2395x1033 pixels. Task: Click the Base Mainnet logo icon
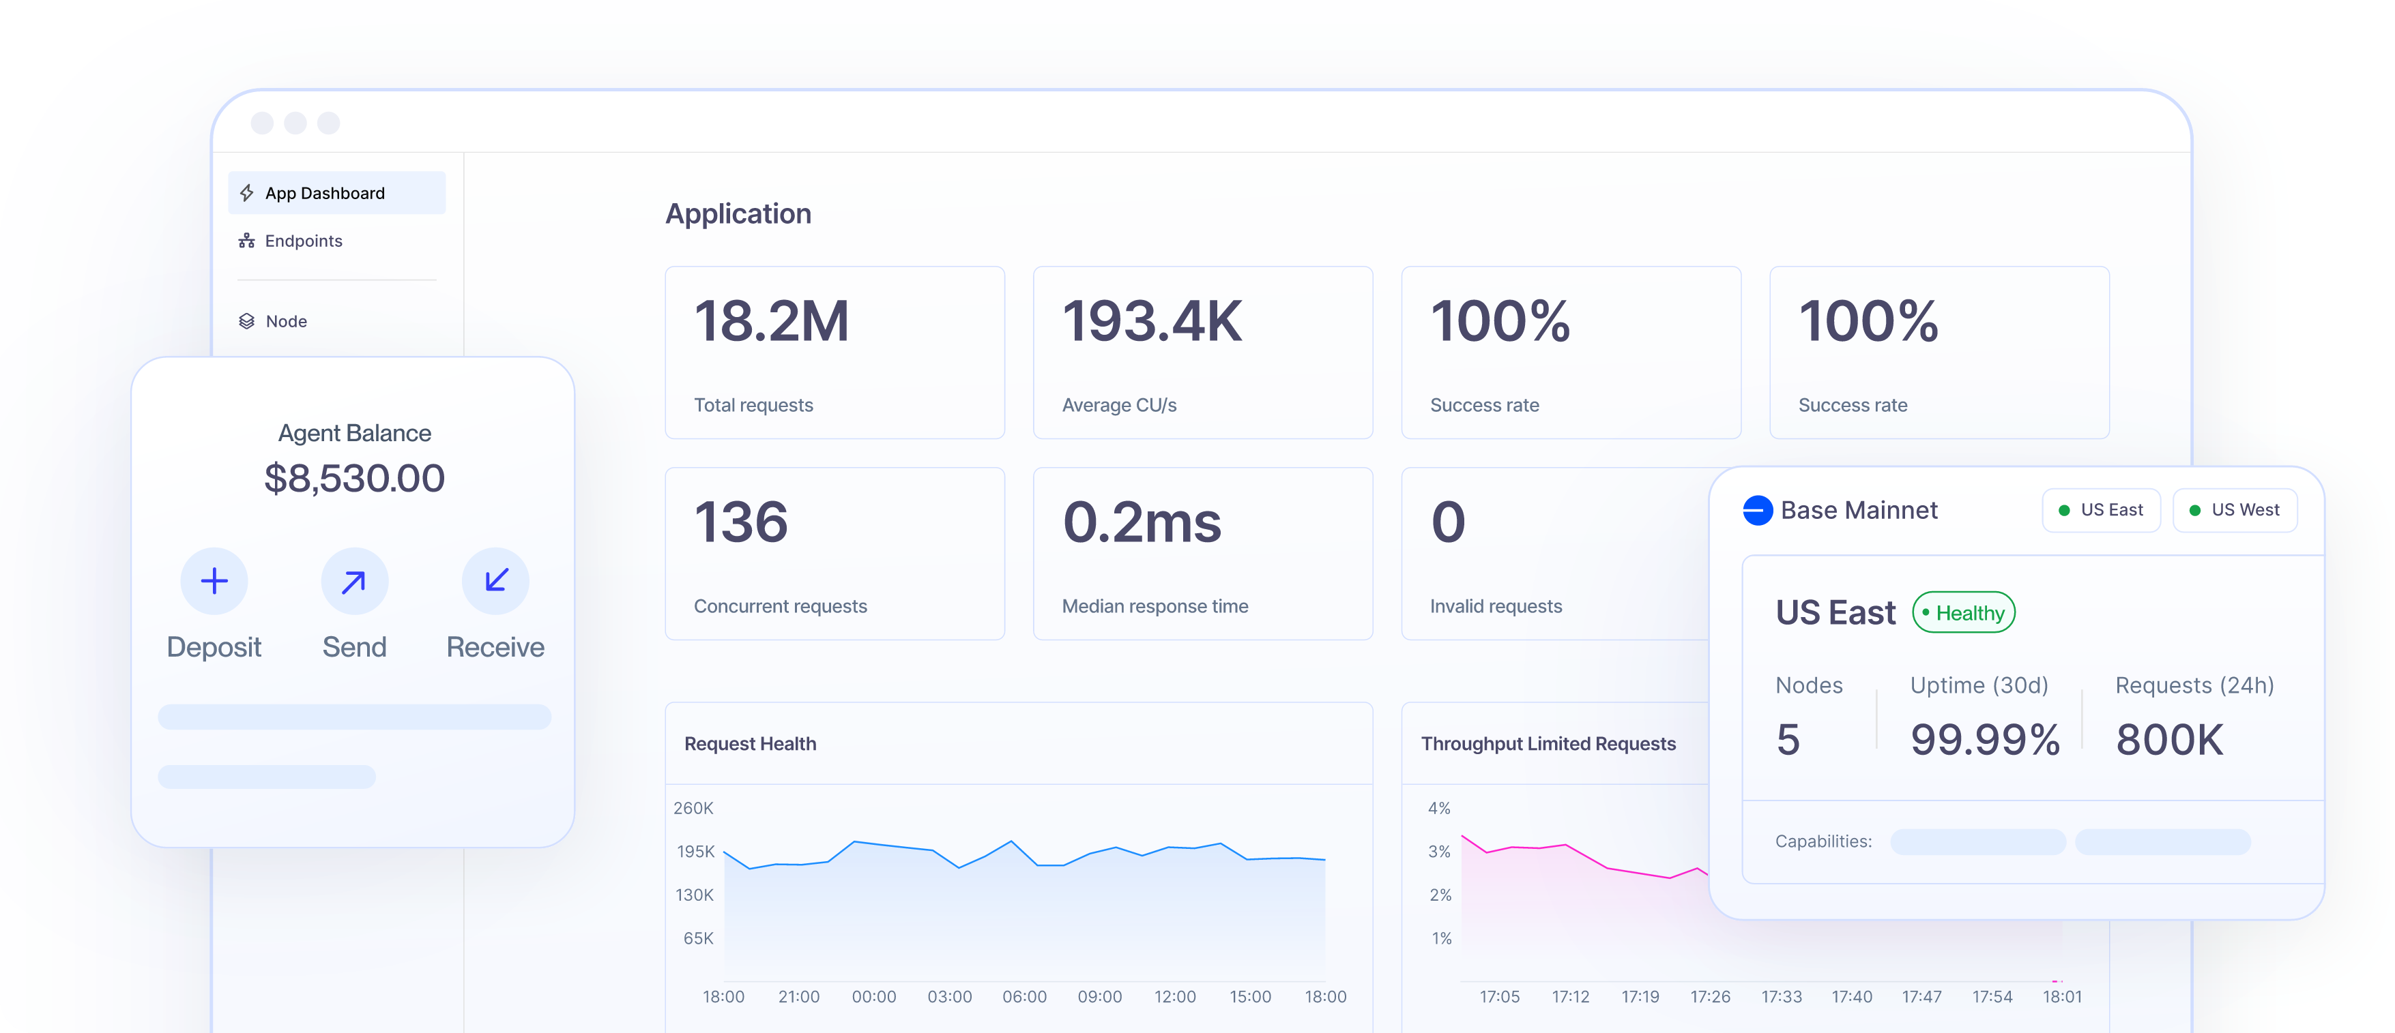[1757, 510]
